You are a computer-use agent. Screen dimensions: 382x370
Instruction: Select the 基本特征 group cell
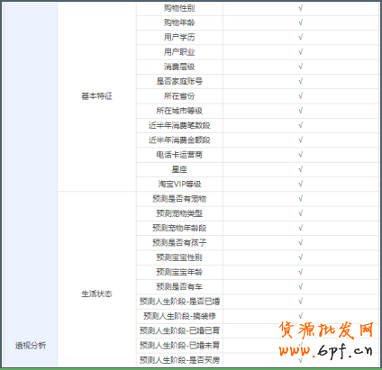(x=96, y=96)
